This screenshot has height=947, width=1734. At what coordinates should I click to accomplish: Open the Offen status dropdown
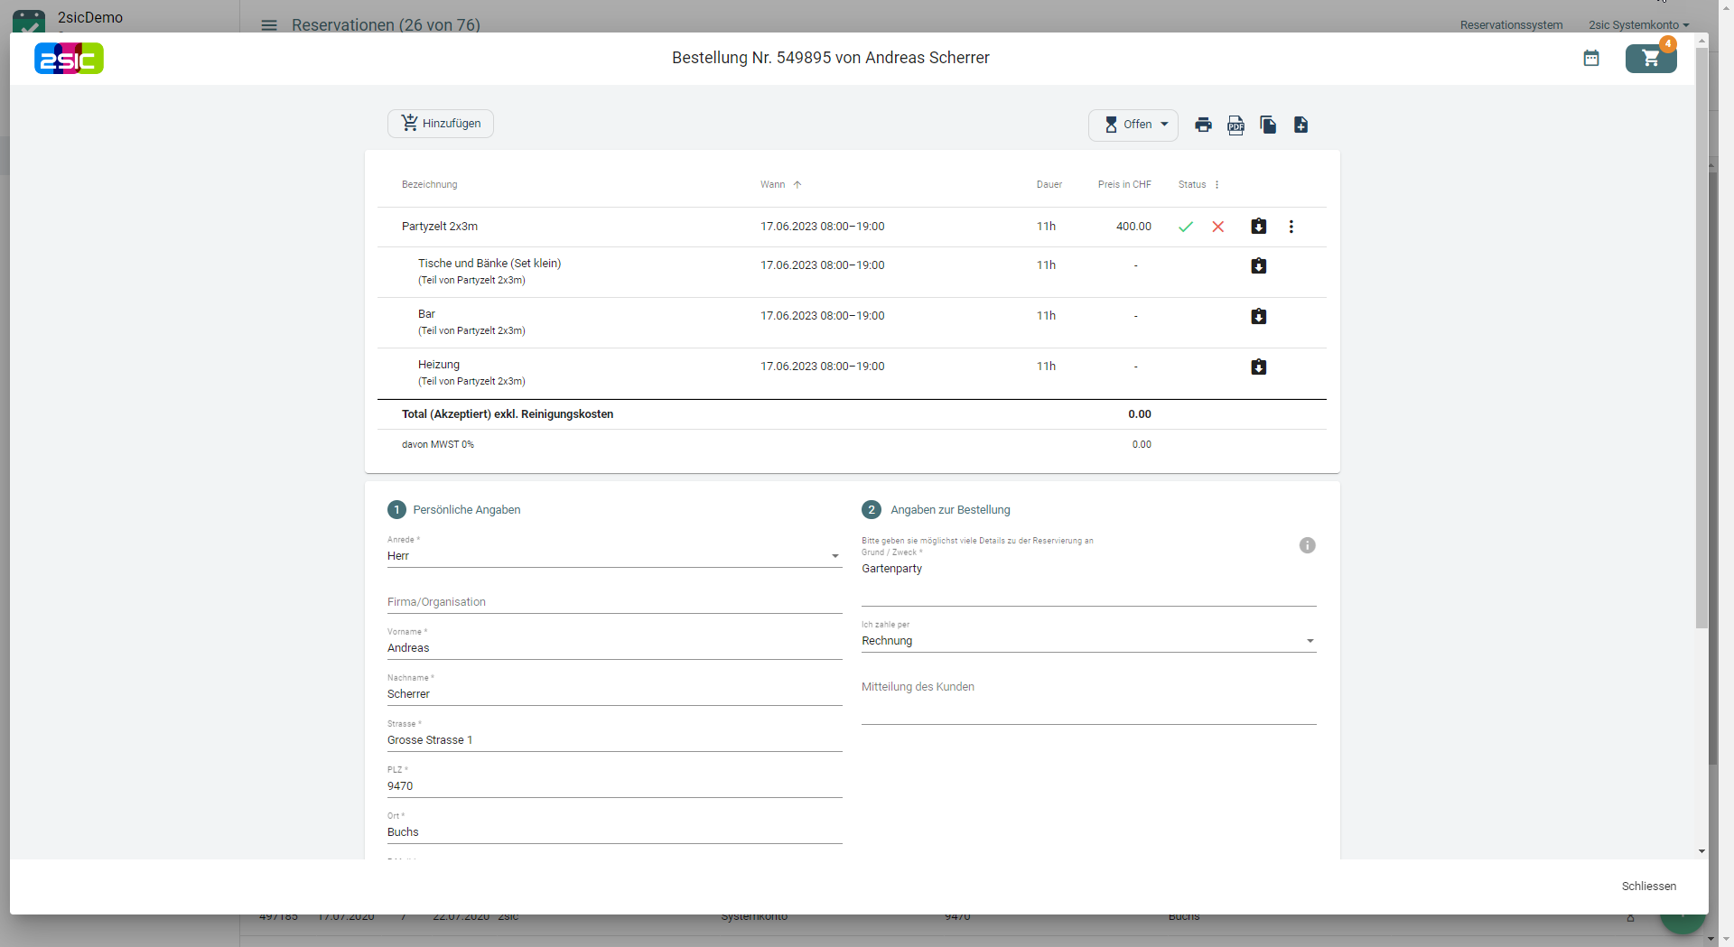(1133, 125)
